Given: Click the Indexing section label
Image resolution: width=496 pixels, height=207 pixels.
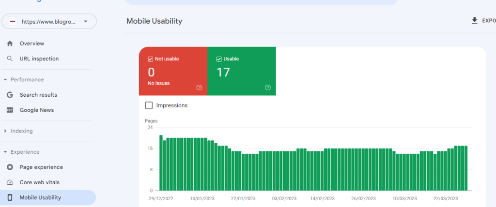Looking at the screenshot, I should coord(21,131).
